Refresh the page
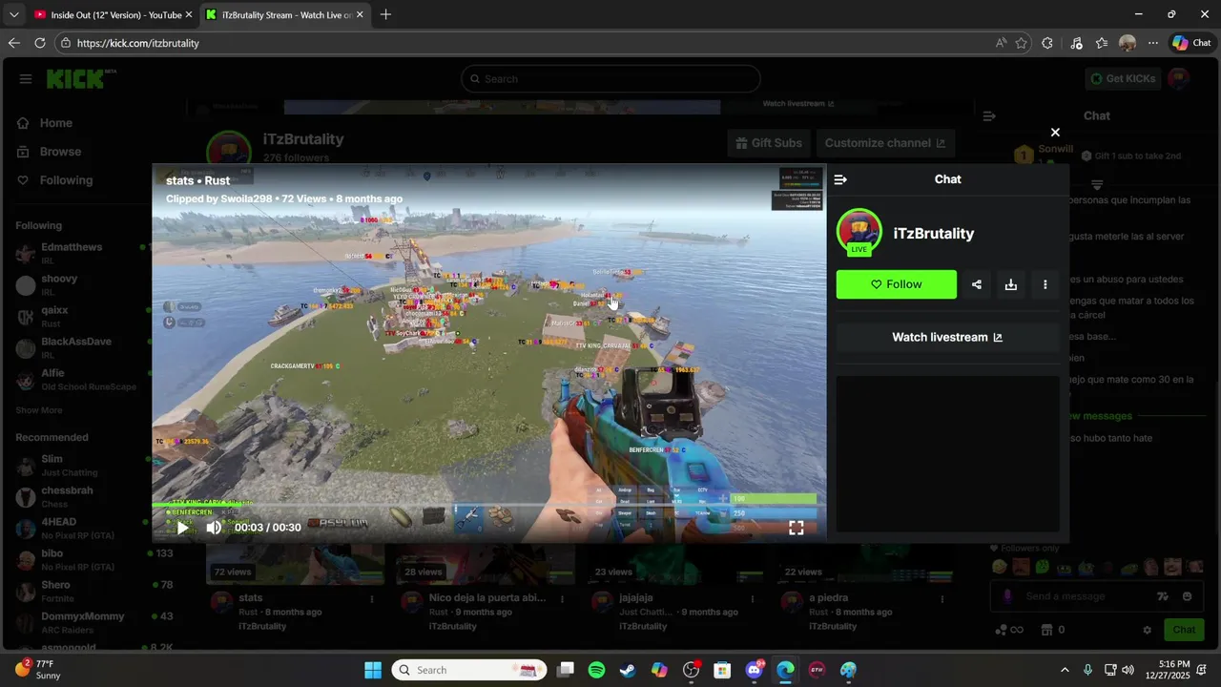 (40, 43)
